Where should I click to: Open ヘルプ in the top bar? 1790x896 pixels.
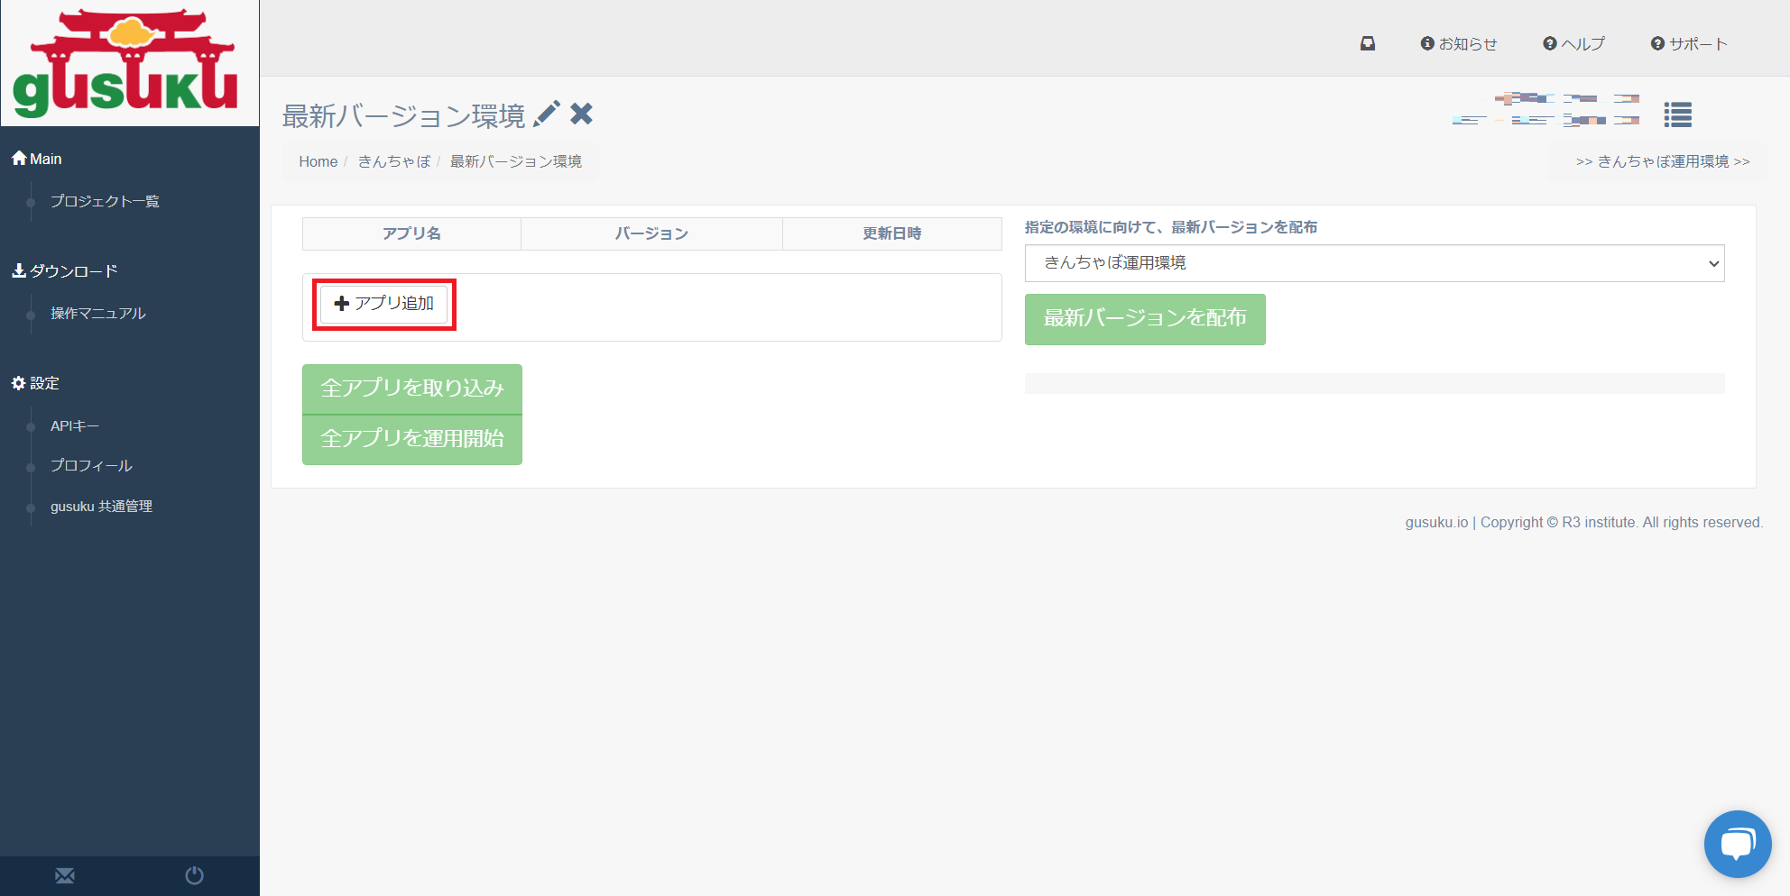coord(1574,43)
